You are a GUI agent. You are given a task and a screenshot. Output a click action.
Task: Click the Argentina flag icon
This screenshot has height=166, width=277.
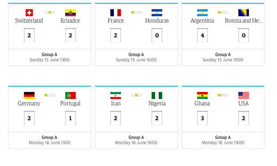[202, 12]
